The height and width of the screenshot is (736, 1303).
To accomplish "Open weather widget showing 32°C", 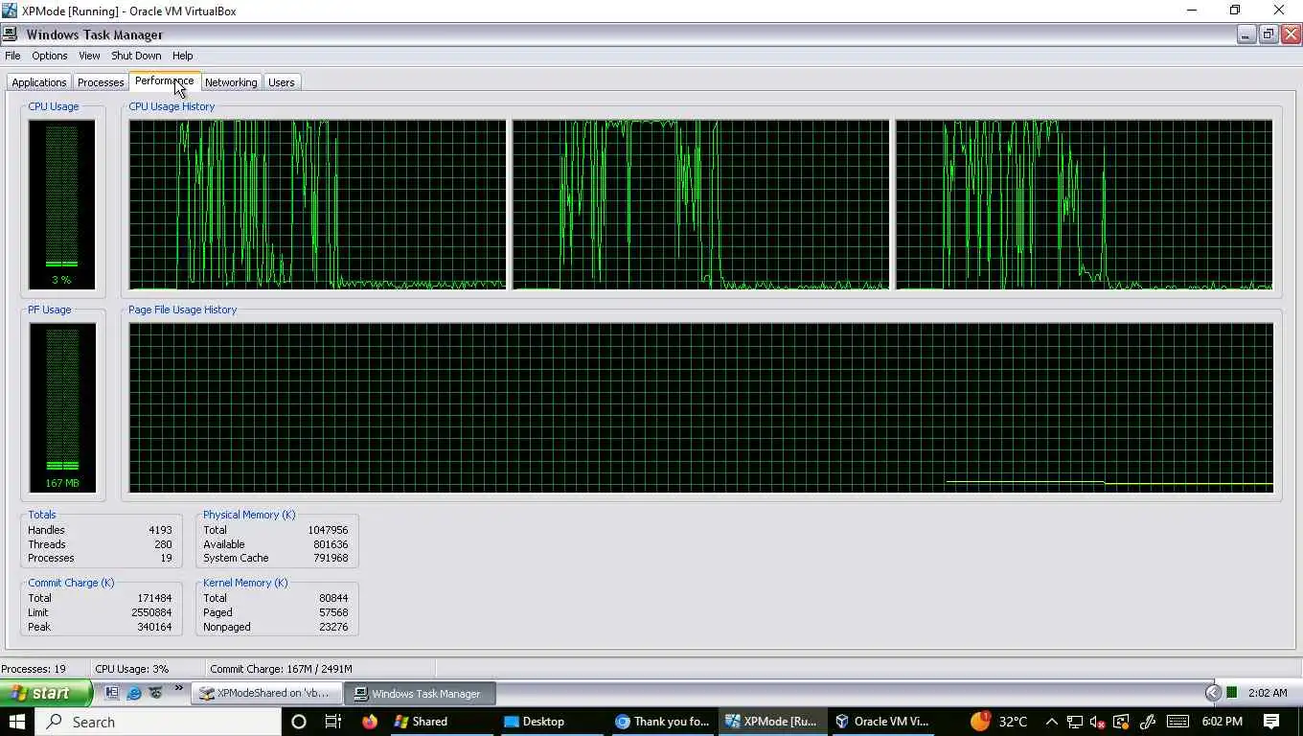I will click(x=998, y=722).
